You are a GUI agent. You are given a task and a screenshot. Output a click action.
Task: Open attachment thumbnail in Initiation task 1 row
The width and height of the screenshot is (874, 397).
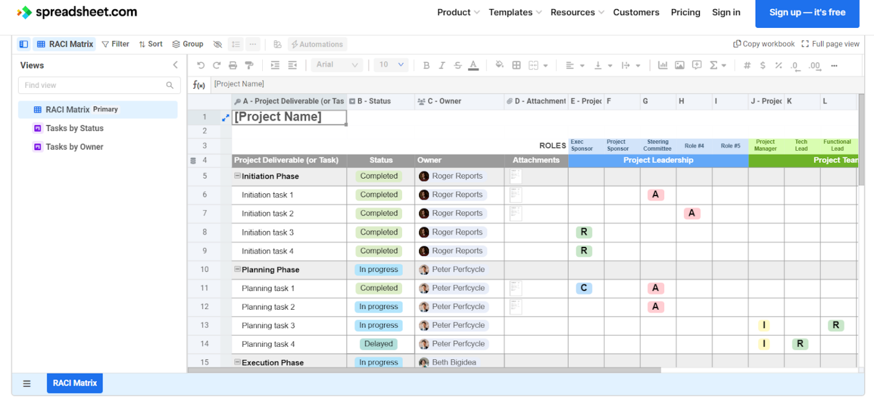click(x=516, y=194)
